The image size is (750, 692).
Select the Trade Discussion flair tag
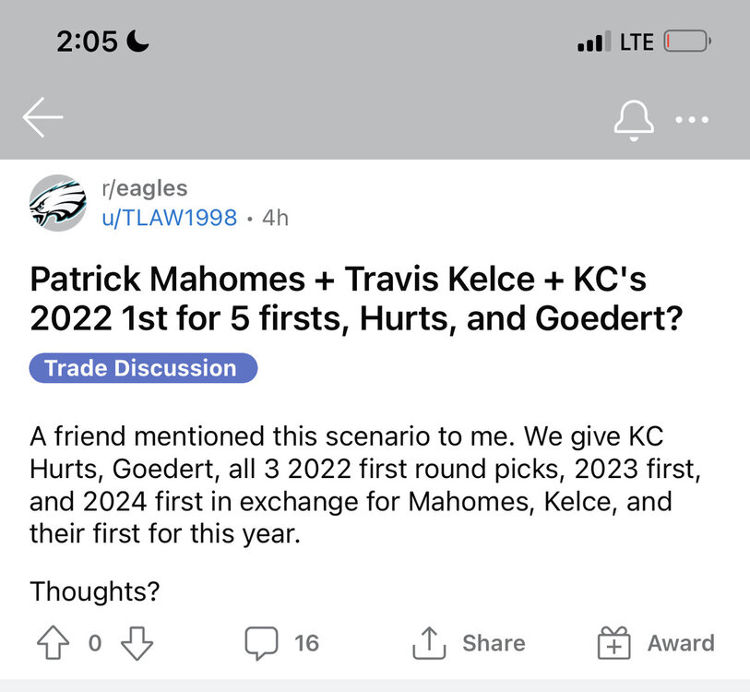point(143,368)
